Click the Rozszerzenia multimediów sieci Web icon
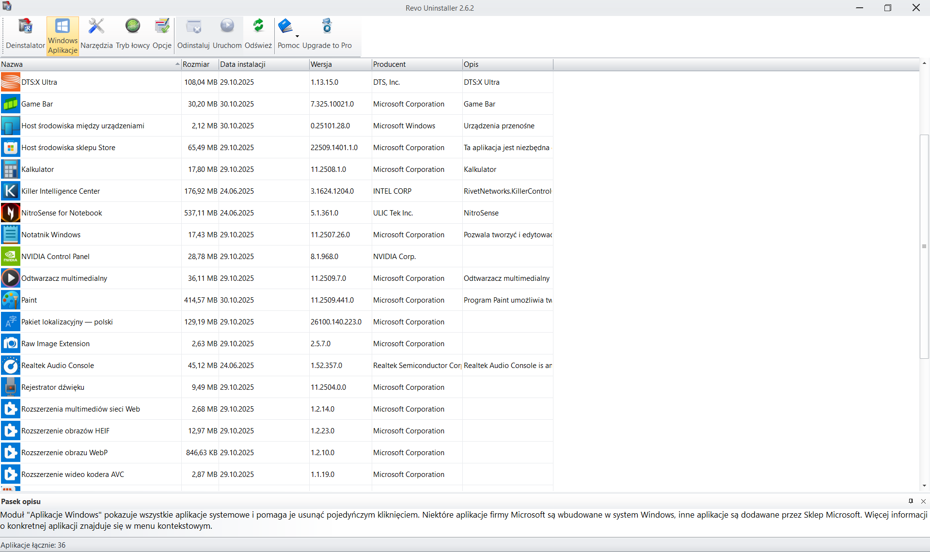The height and width of the screenshot is (552, 930). [10, 409]
